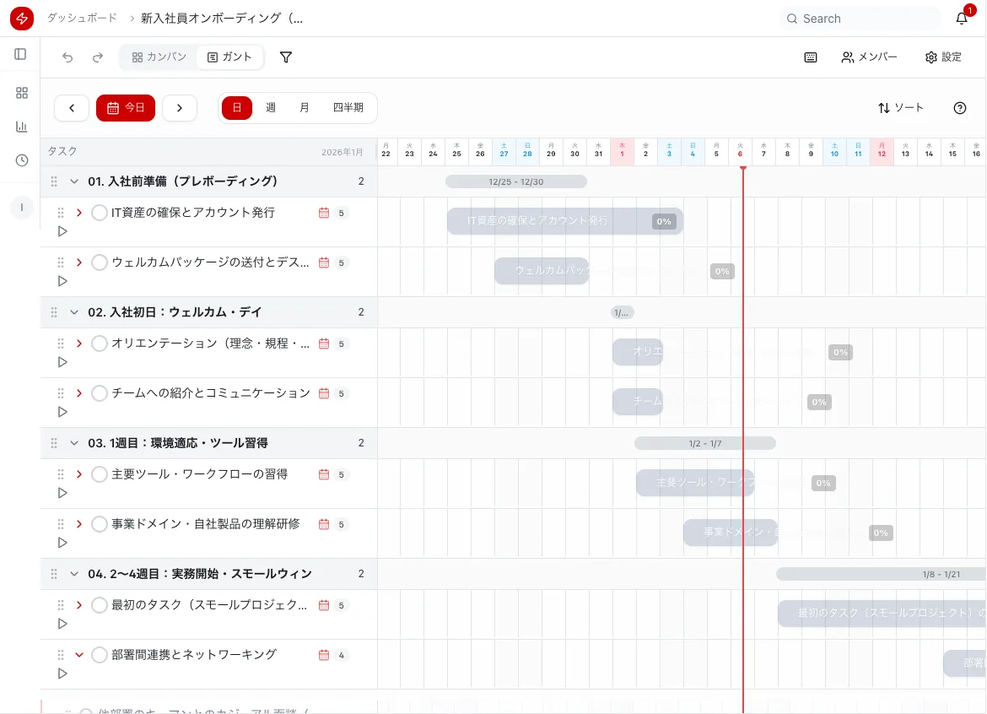This screenshot has height=714, width=987.
Task: Open the bar chart reports icon
Action: tap(21, 127)
